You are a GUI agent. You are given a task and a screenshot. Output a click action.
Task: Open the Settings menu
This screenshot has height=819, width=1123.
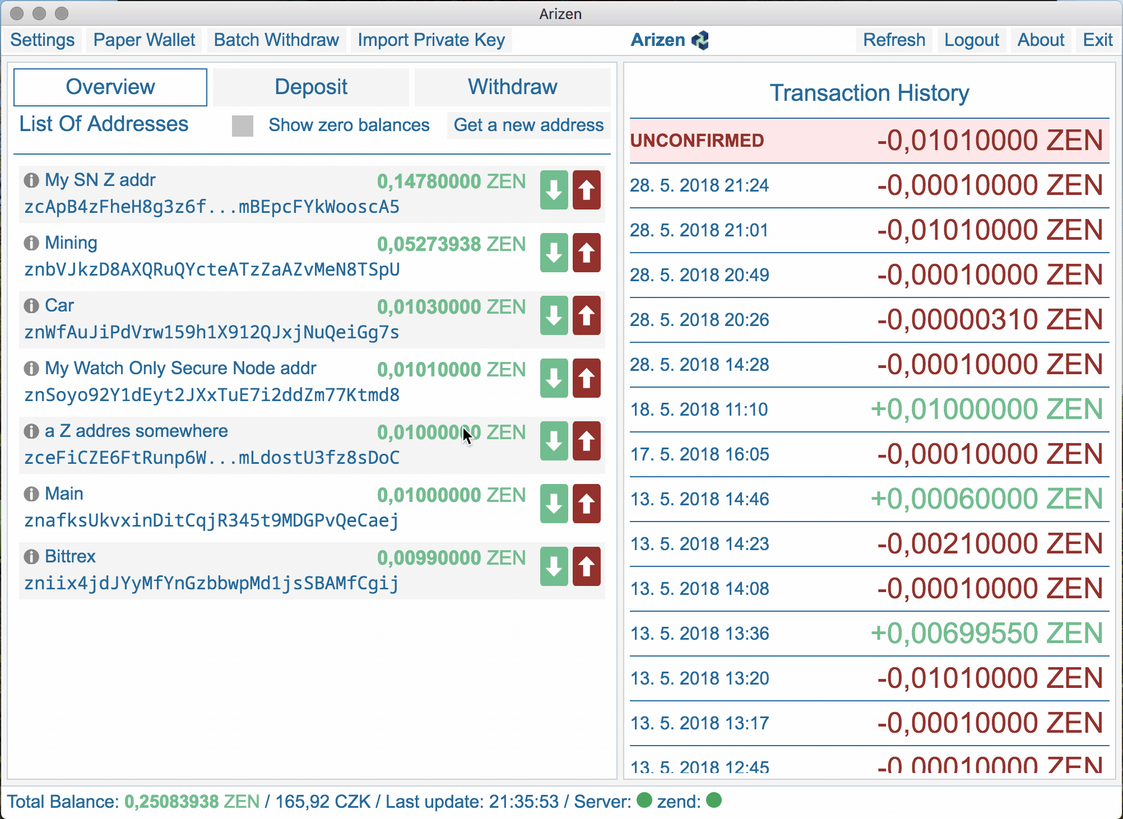click(x=43, y=40)
